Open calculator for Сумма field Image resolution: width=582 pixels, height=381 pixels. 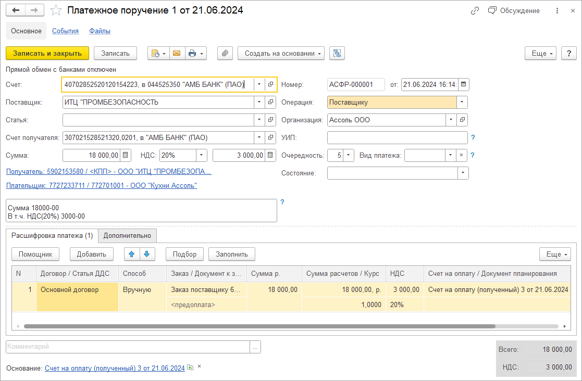pos(126,155)
